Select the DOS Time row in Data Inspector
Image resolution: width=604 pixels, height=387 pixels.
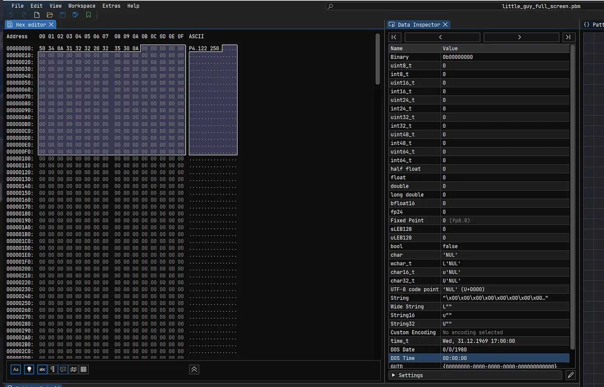coord(479,358)
